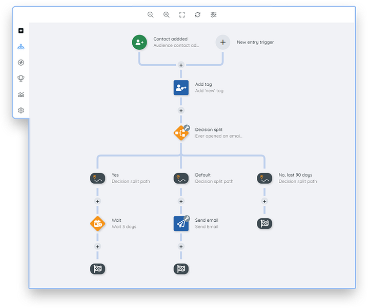Select finish flag under Send email branch
This screenshot has width=368, height=308.
[x=181, y=269]
